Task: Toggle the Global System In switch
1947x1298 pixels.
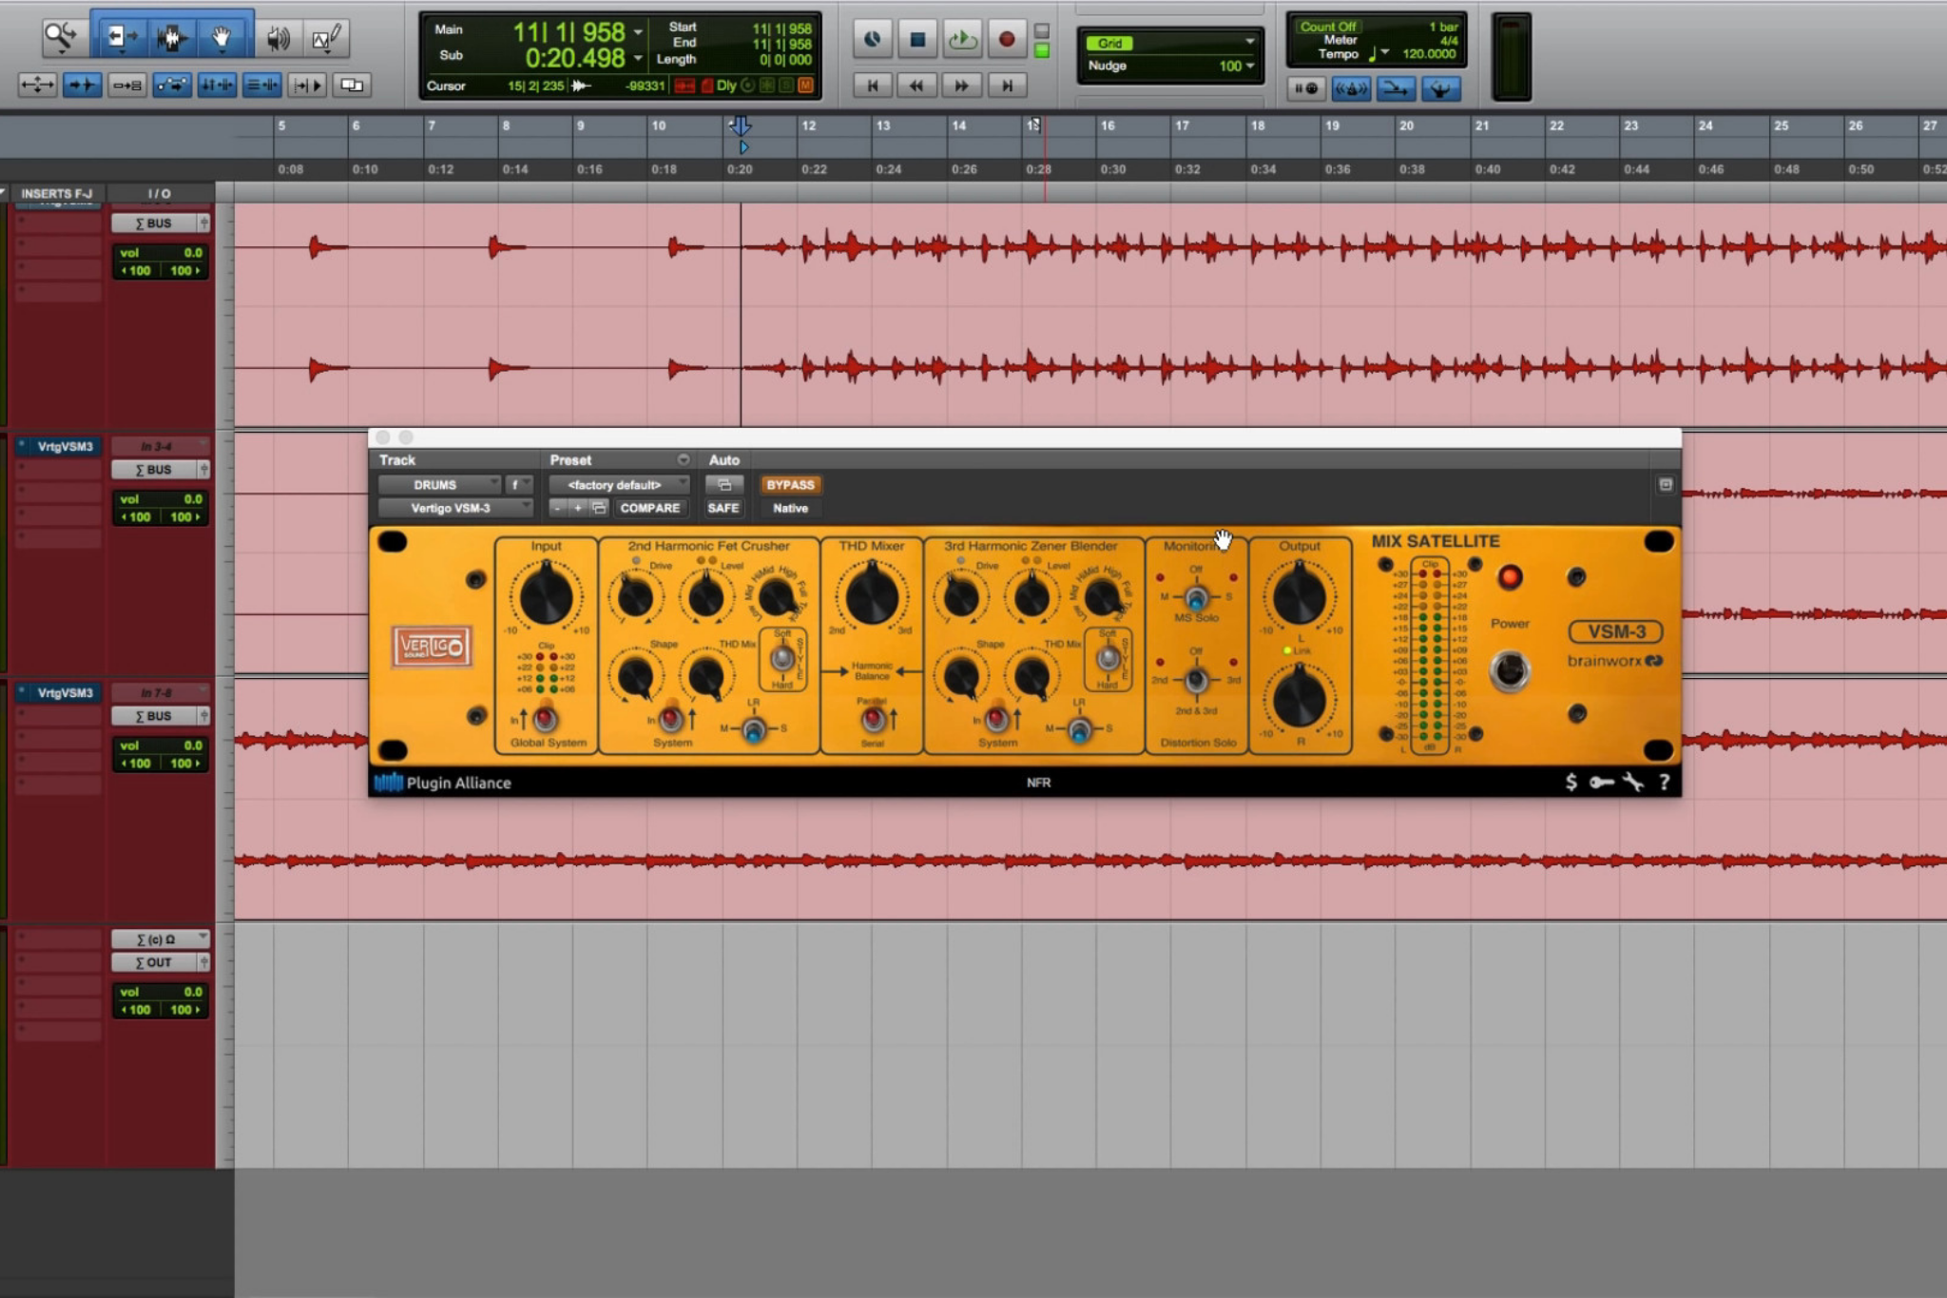Action: point(545,716)
